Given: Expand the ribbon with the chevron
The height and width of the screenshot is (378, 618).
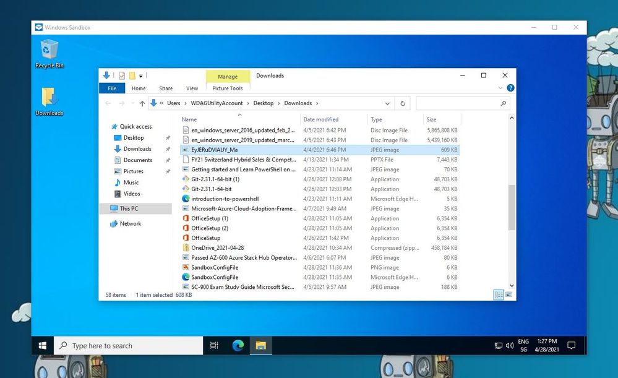Looking at the screenshot, I should pos(500,88).
